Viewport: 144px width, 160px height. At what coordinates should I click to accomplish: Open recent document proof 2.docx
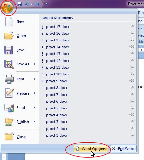57,129
